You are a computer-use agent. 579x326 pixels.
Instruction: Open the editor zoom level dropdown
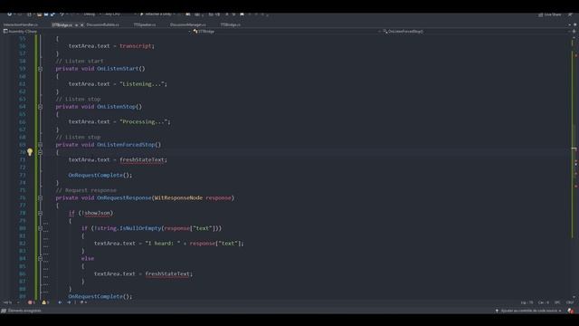tap(11, 302)
